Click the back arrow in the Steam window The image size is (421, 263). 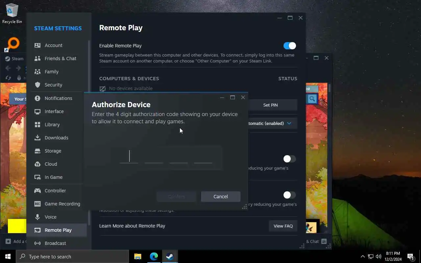(8, 68)
